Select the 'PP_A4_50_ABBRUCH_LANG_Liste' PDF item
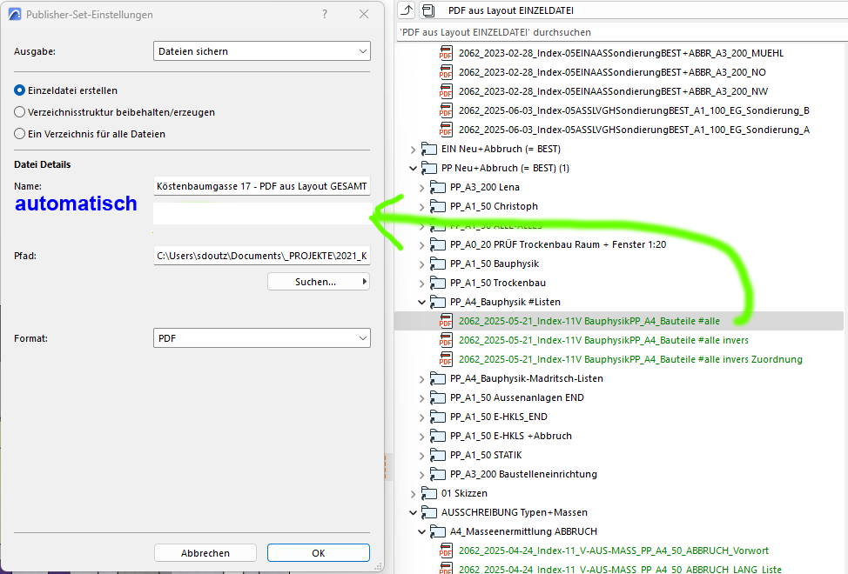The image size is (848, 574). pyautogui.click(x=620, y=569)
